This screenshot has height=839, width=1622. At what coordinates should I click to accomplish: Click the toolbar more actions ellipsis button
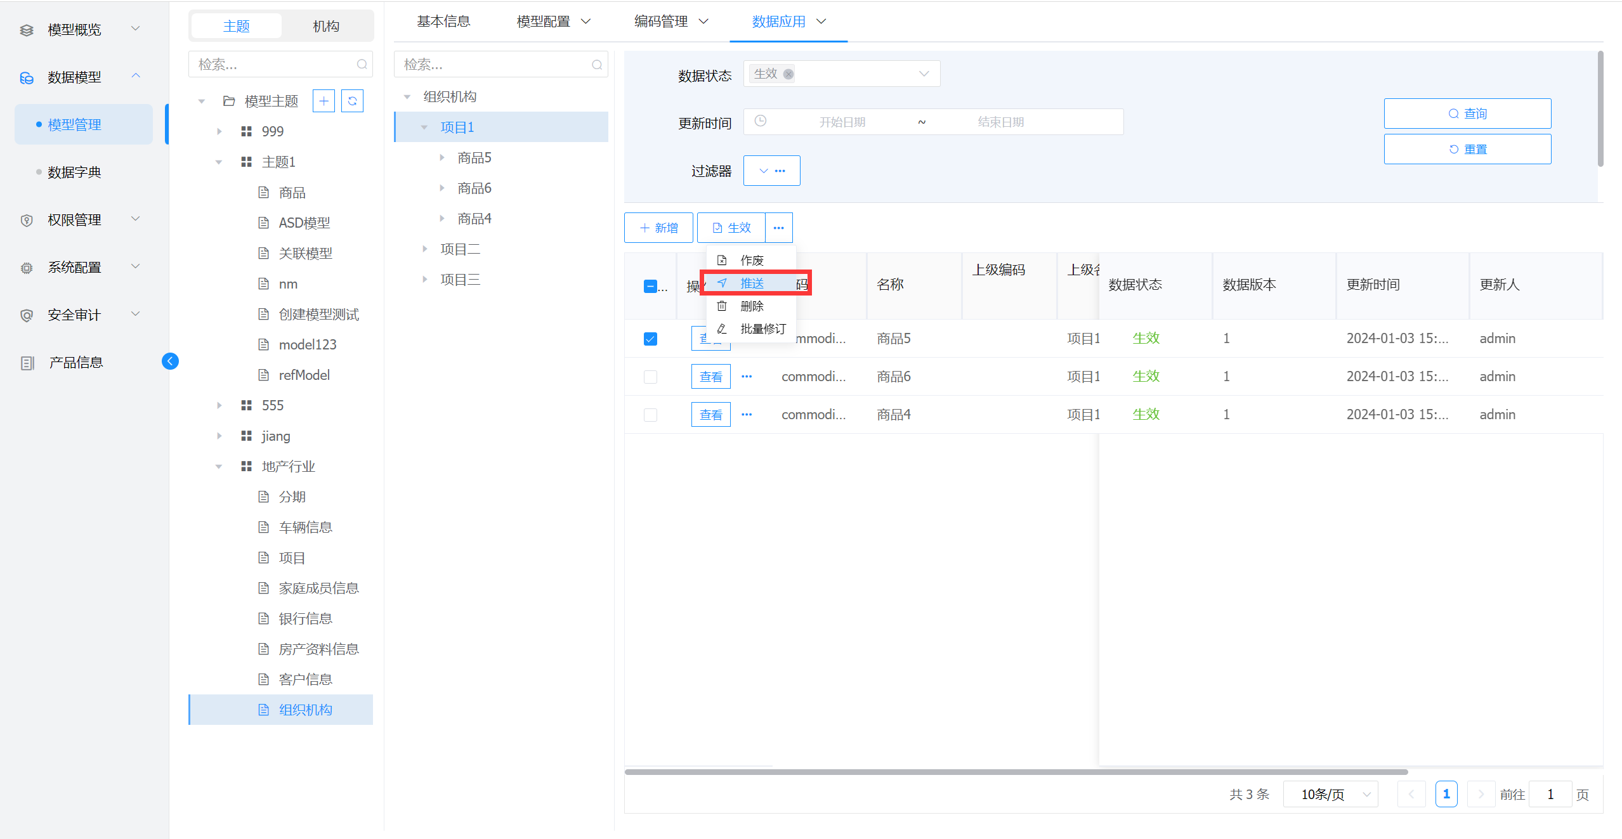coord(778,228)
